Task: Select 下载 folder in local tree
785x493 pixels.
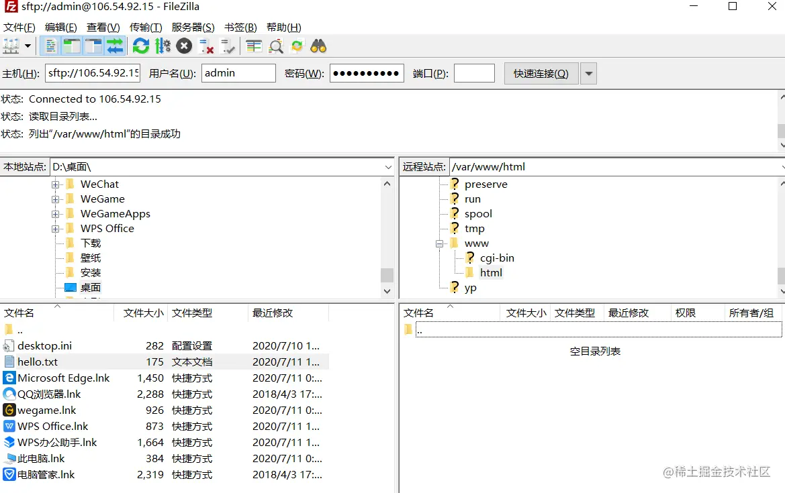Action: 91,243
